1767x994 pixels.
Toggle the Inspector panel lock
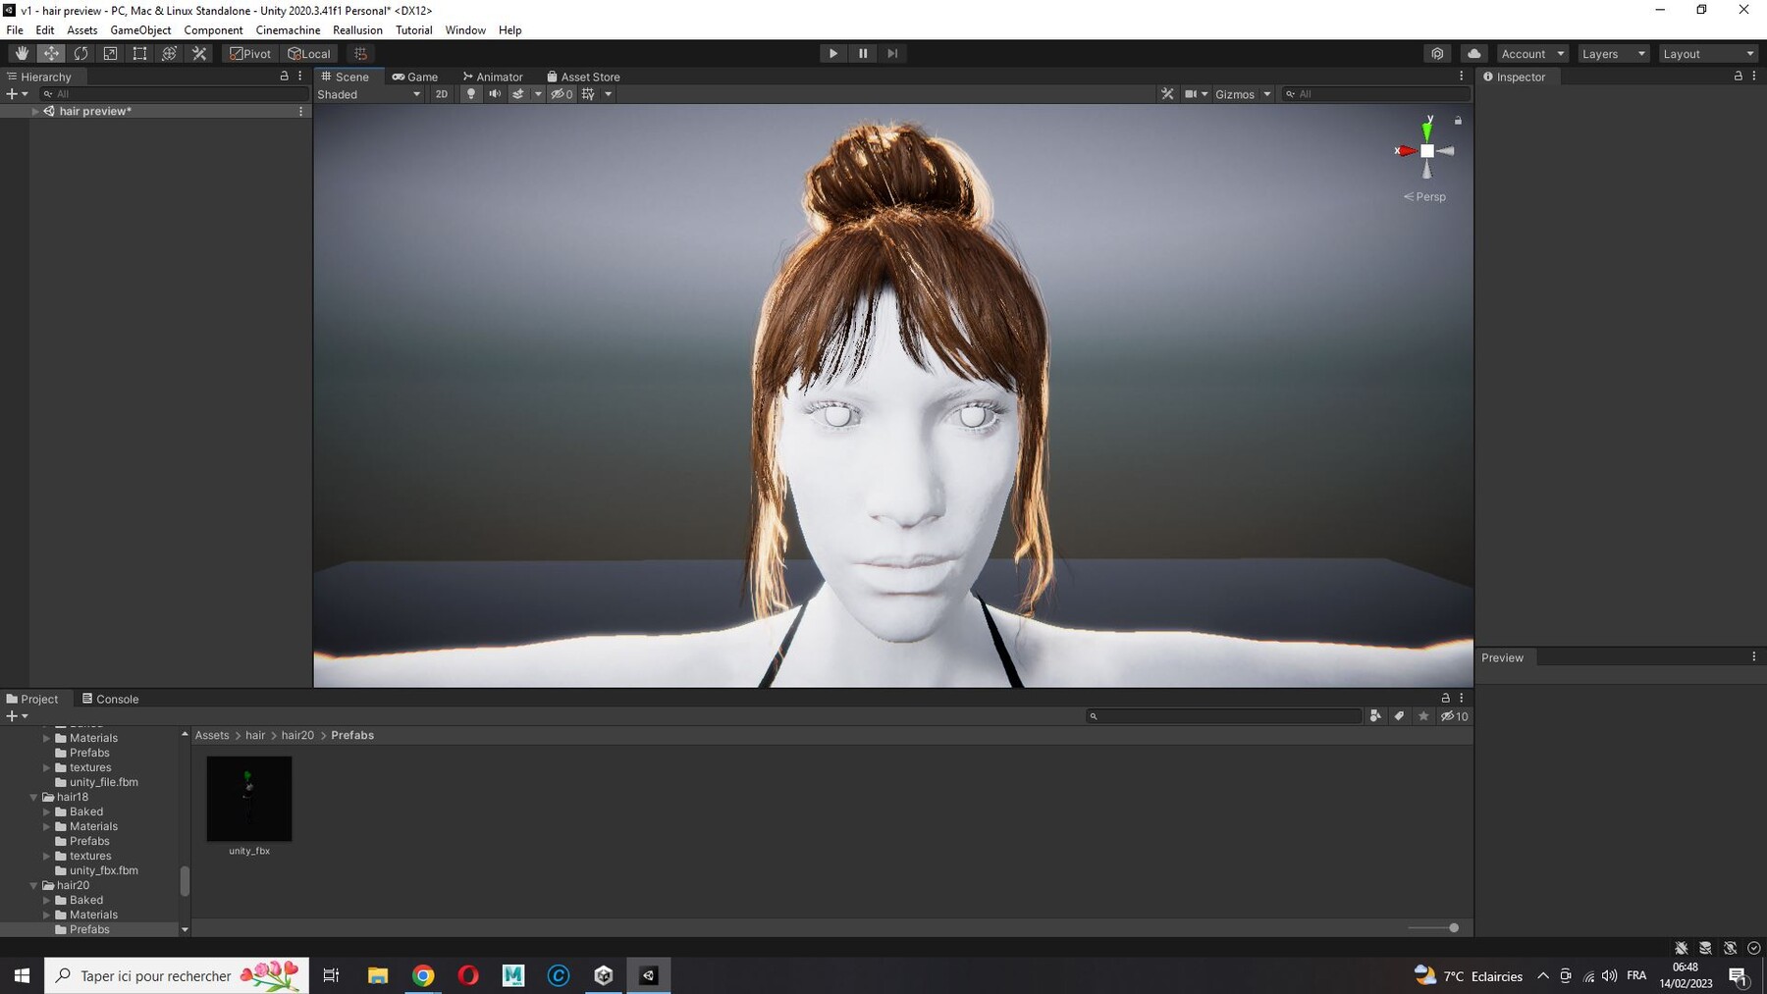(1739, 76)
